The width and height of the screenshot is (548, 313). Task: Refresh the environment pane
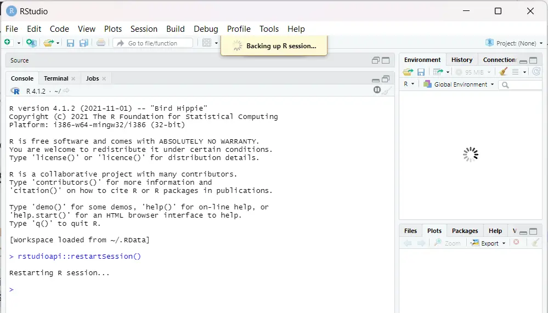536,72
